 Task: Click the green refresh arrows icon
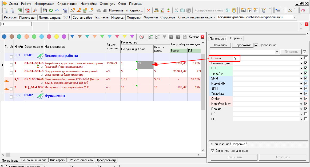coord(51,10)
